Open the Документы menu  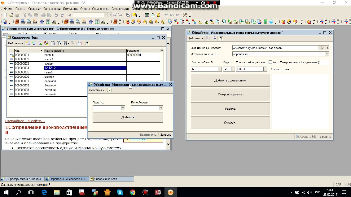(70, 9)
